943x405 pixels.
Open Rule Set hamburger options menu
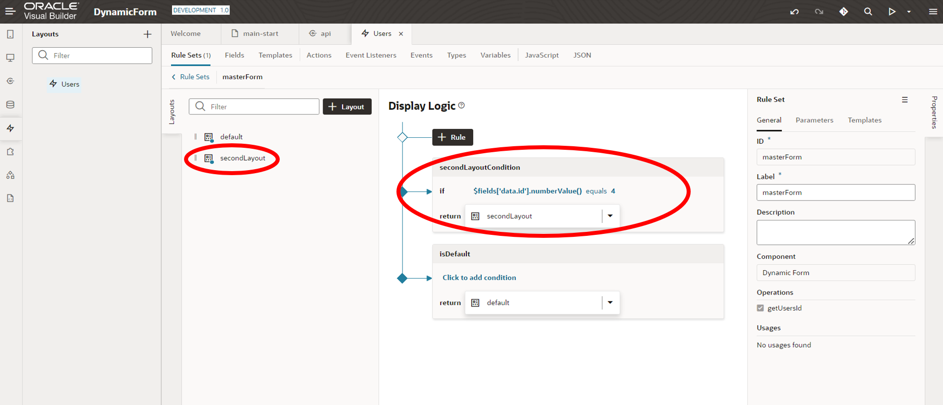coord(905,100)
